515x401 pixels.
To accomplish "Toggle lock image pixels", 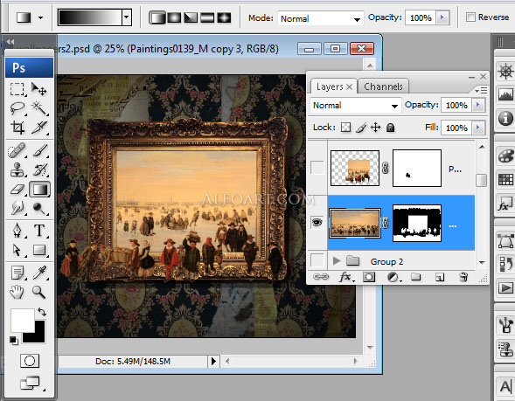I will 360,128.
